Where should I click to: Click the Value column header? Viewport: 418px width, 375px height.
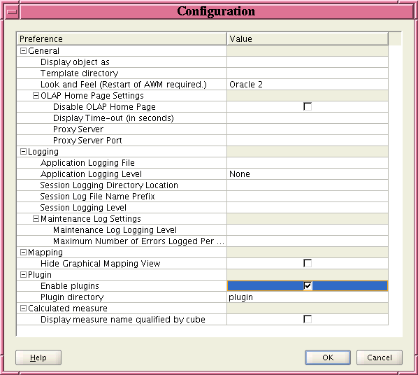308,39
